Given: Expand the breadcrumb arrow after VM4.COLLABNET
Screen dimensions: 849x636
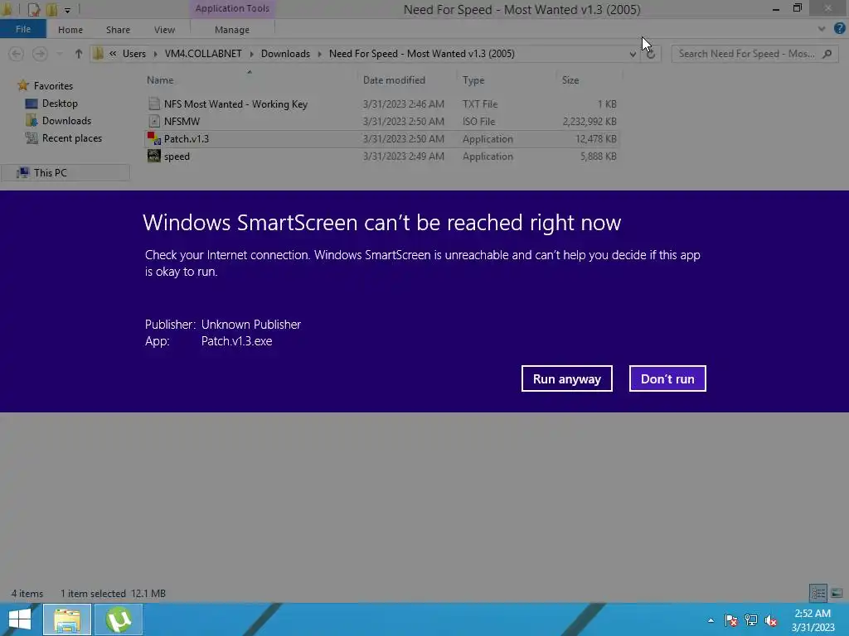Looking at the screenshot, I should [x=251, y=54].
